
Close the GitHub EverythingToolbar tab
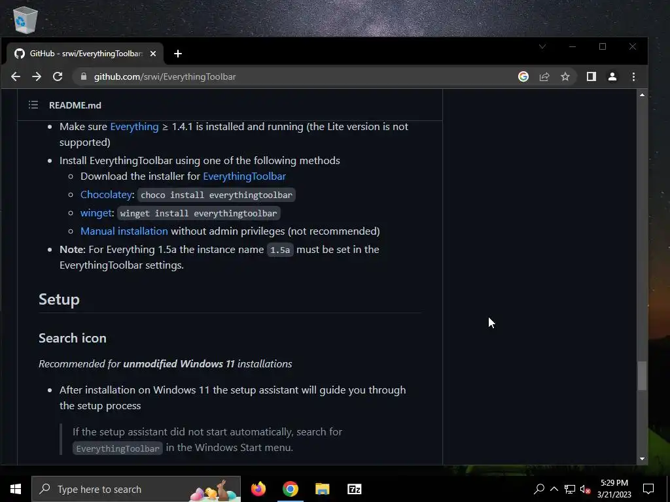pos(153,54)
